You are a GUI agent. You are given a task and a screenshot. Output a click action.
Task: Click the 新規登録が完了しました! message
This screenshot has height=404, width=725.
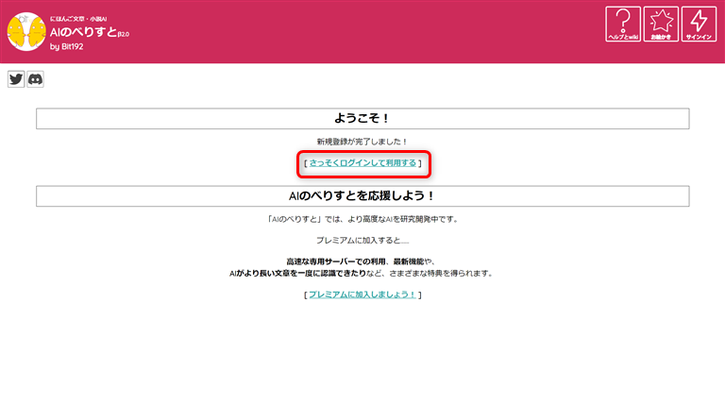click(x=362, y=142)
